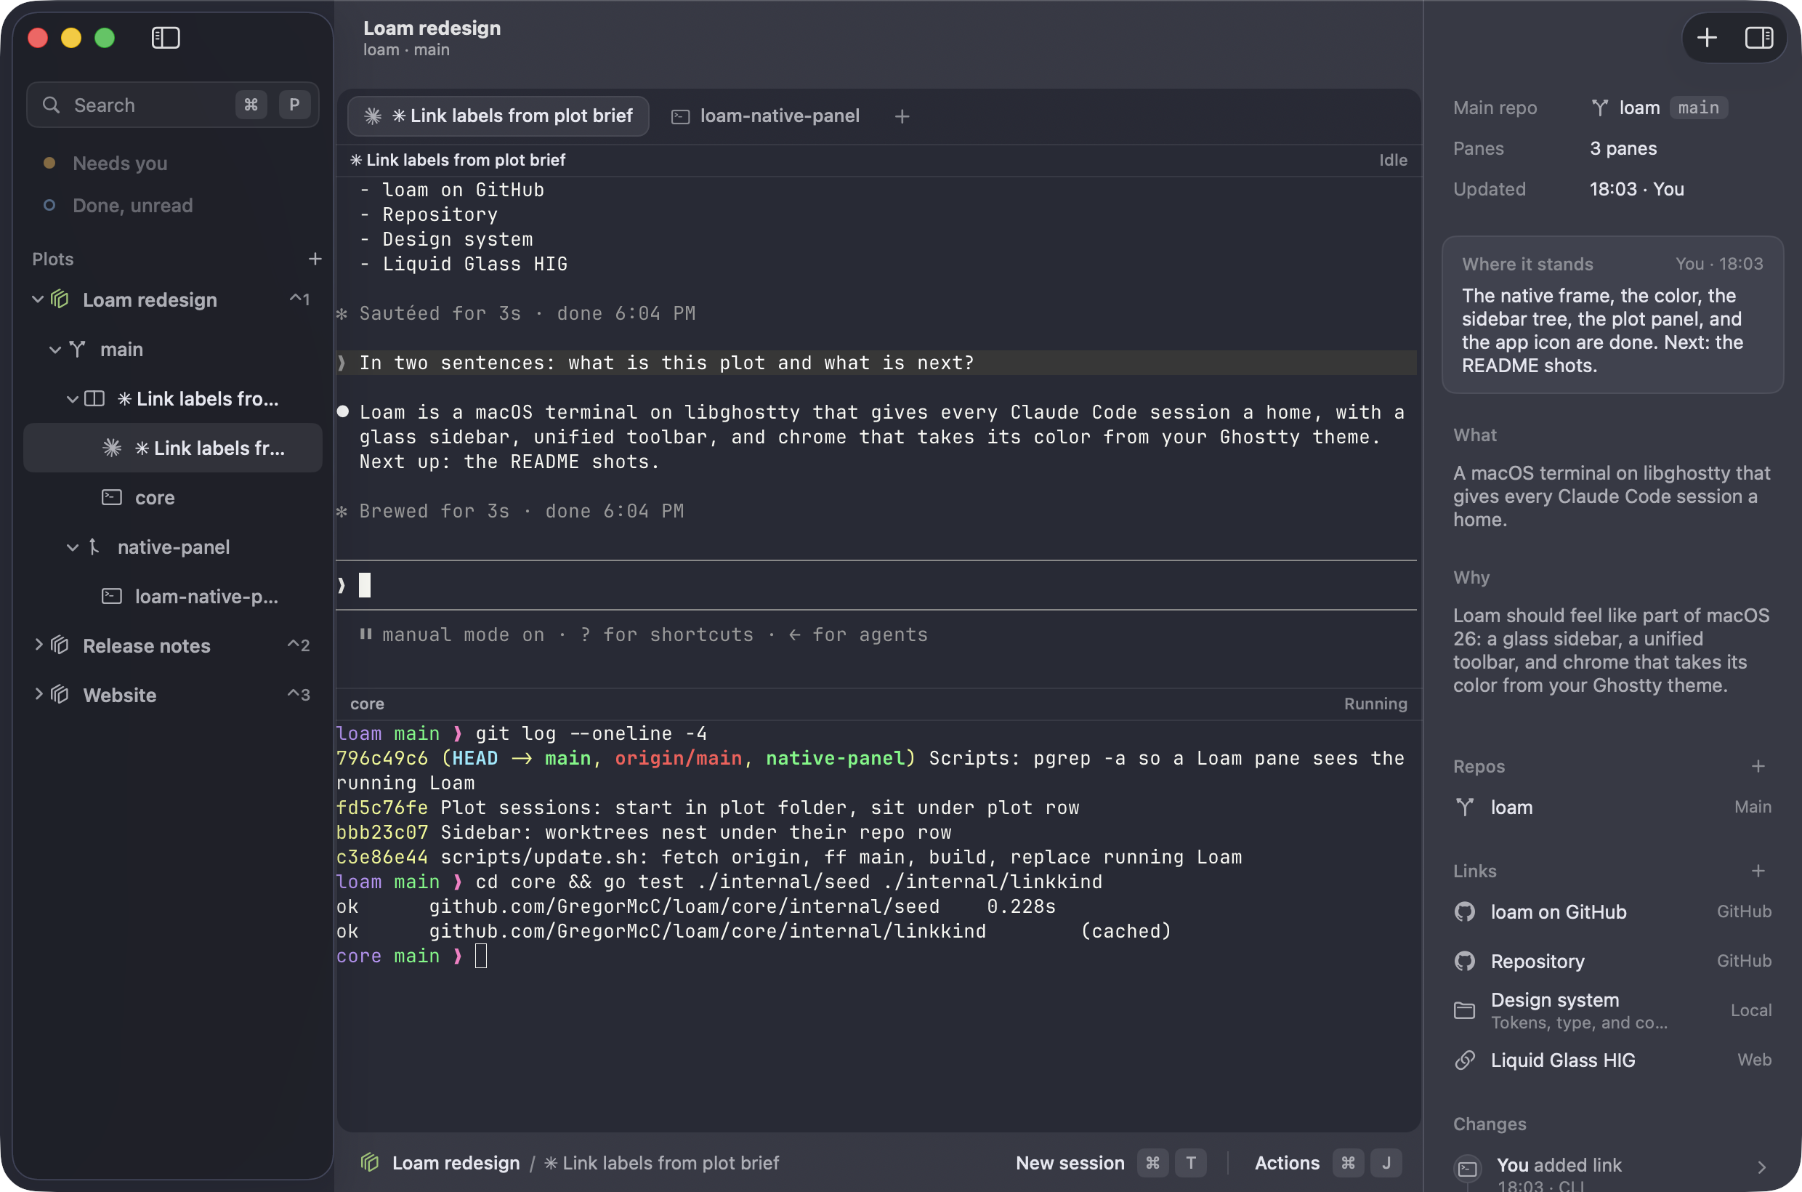Click the Release notes cube icon
This screenshot has width=1802, height=1192.
60,645
